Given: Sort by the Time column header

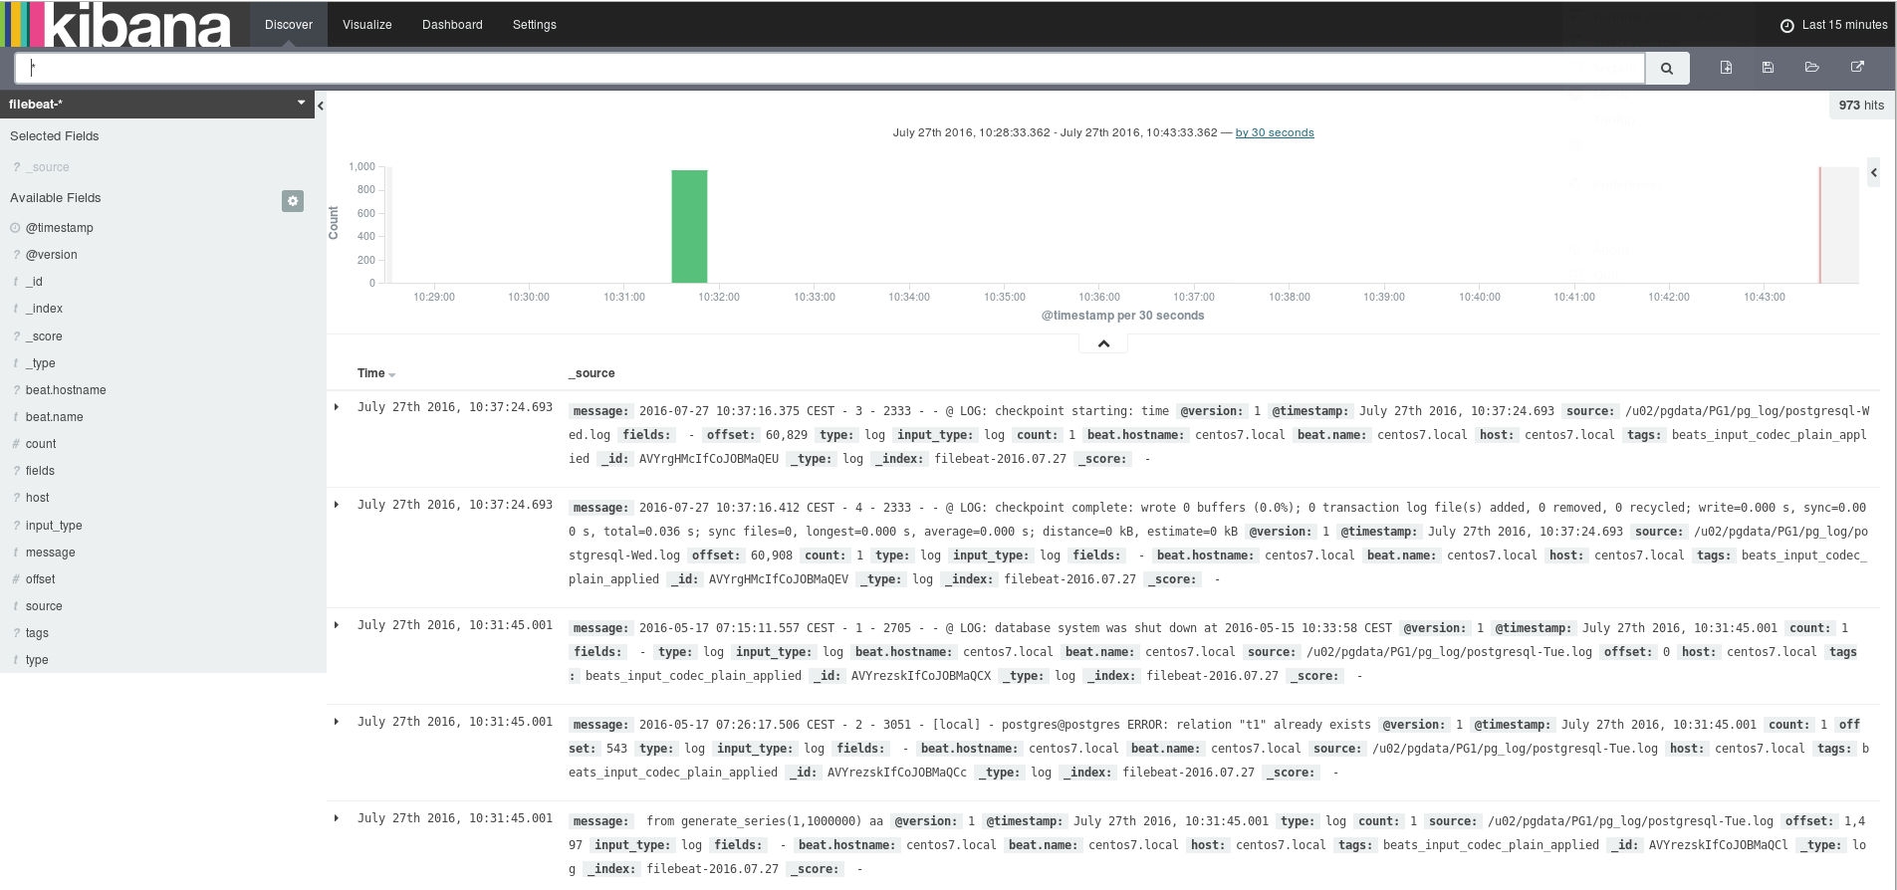Looking at the screenshot, I should (376, 373).
